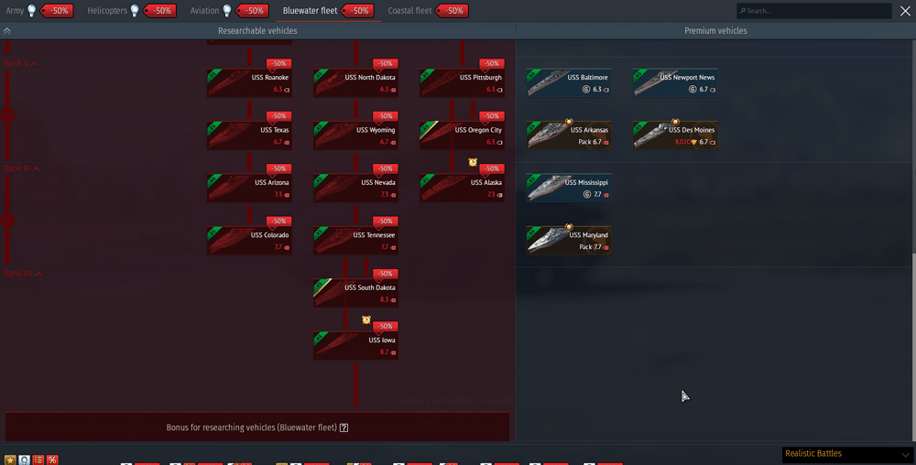Click the light bulb icon beside Aviation
Image resolution: width=916 pixels, height=465 pixels.
(228, 11)
